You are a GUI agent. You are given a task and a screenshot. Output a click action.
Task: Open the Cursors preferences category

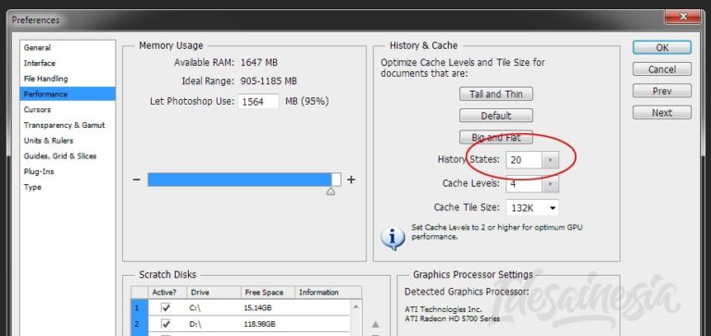37,110
